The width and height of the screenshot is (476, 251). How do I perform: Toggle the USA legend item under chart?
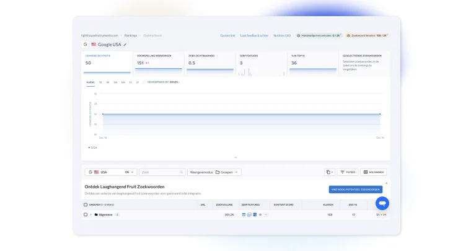92,148
